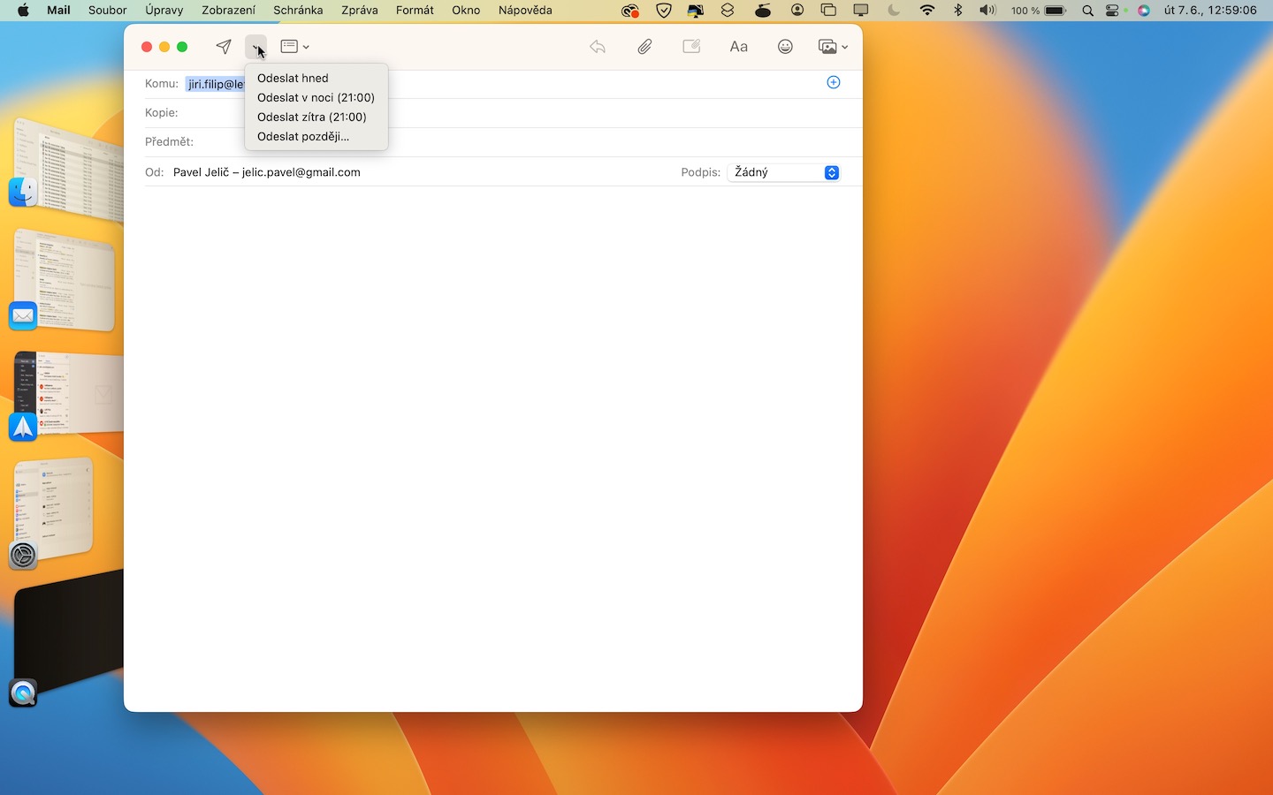Click the Mail envelope icon in Stage Manager
1273x795 pixels.
[x=23, y=315]
